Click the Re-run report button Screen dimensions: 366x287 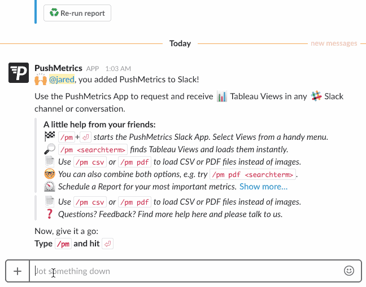pyautogui.click(x=77, y=13)
